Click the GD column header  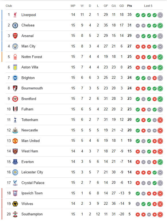click(x=122, y=6)
